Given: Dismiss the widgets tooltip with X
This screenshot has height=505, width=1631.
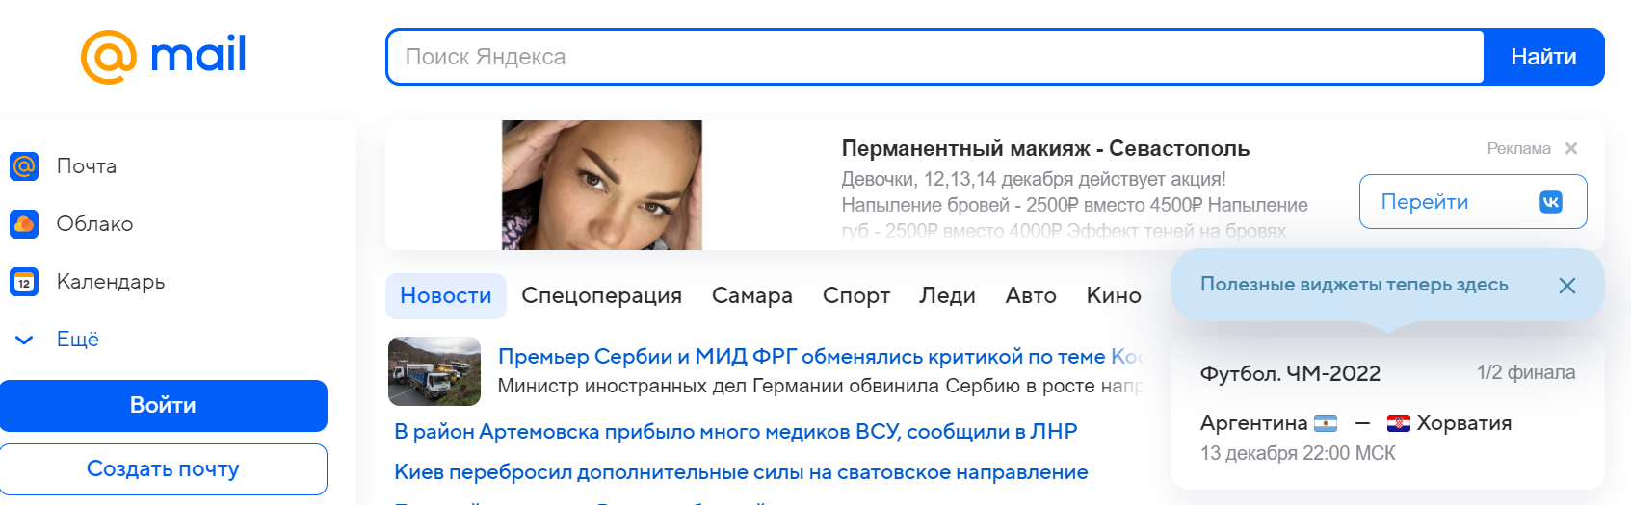Looking at the screenshot, I should pos(1567,286).
